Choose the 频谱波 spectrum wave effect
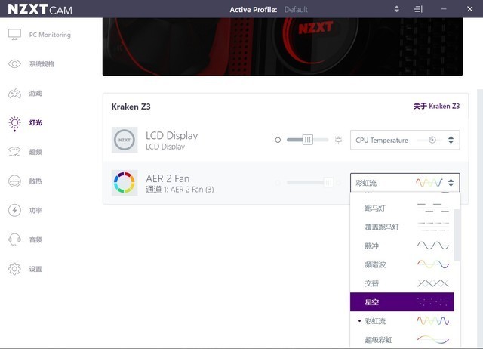This screenshot has width=483, height=349. (x=402, y=264)
